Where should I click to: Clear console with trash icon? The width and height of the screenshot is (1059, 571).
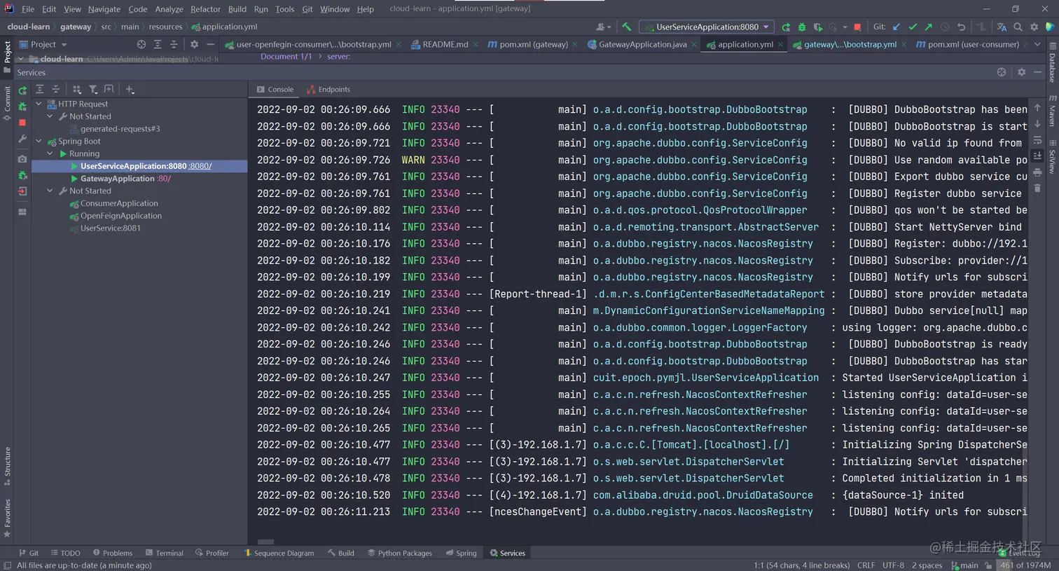click(x=1037, y=188)
